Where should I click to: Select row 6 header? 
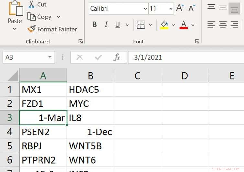tap(10, 160)
